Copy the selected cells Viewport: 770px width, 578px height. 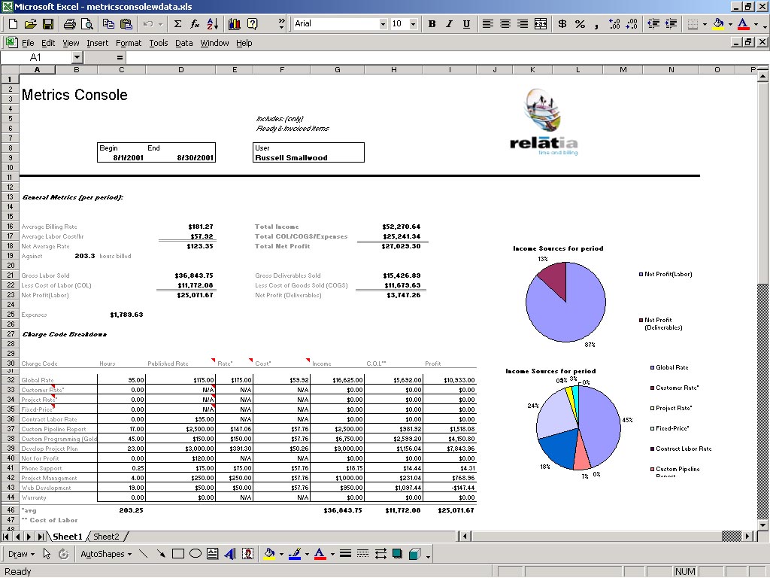click(x=108, y=23)
